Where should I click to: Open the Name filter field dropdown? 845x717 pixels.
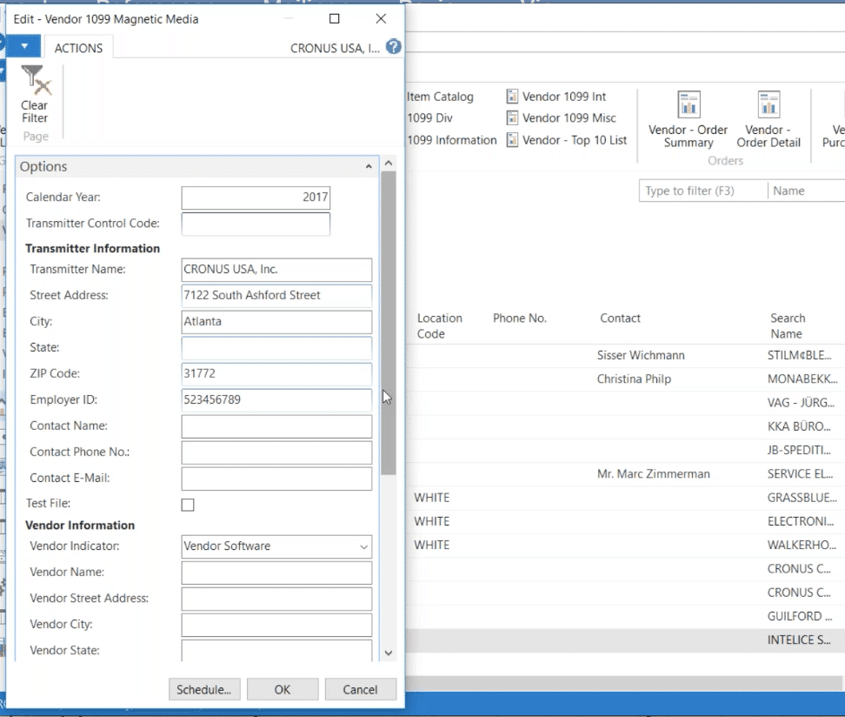[x=807, y=191]
